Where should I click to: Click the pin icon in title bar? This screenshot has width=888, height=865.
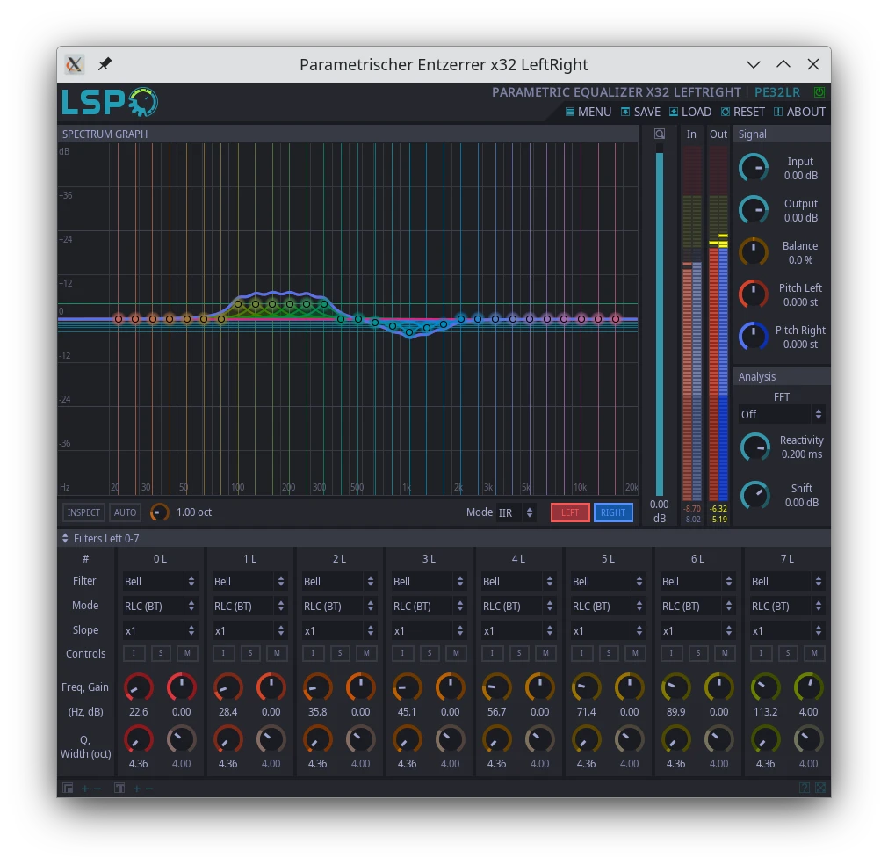coord(105,64)
